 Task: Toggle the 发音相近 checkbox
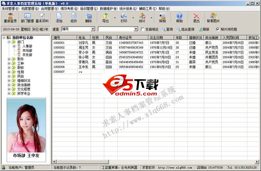pos(143,29)
